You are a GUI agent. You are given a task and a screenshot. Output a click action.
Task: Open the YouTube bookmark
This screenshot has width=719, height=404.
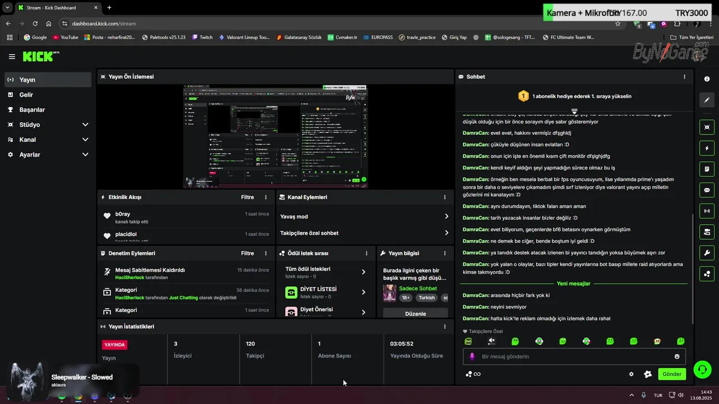tap(65, 37)
